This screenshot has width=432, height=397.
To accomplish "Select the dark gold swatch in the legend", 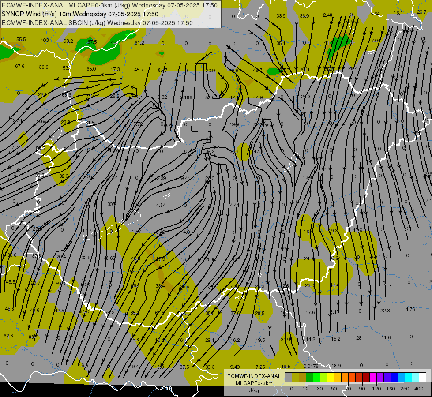I will [x=303, y=377].
